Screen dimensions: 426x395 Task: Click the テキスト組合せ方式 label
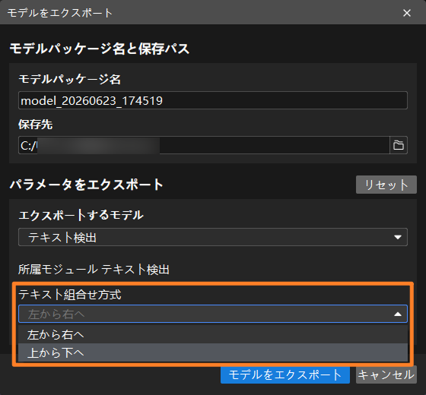[70, 295]
